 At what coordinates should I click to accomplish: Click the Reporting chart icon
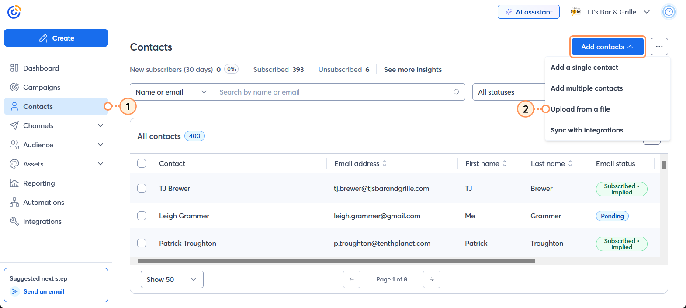click(14, 183)
